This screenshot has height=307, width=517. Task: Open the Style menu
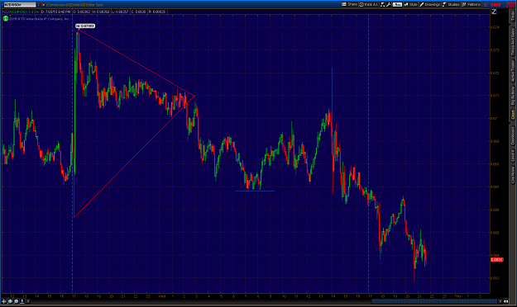[x=411, y=4]
